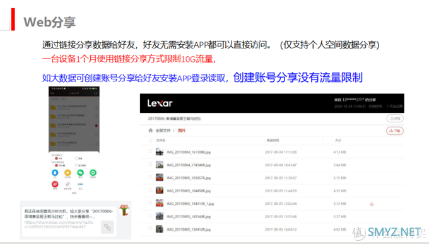Viewport: 429px width, 244px height.
Task: Tap the blue QQ share icon on phone
Action: 55,173
